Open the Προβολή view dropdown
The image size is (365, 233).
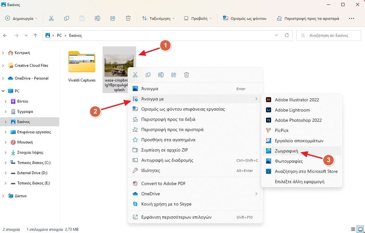198,18
